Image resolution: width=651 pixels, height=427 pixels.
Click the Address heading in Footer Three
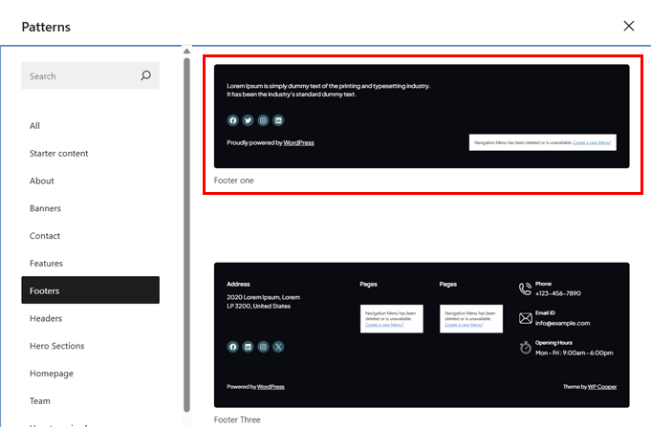click(238, 285)
